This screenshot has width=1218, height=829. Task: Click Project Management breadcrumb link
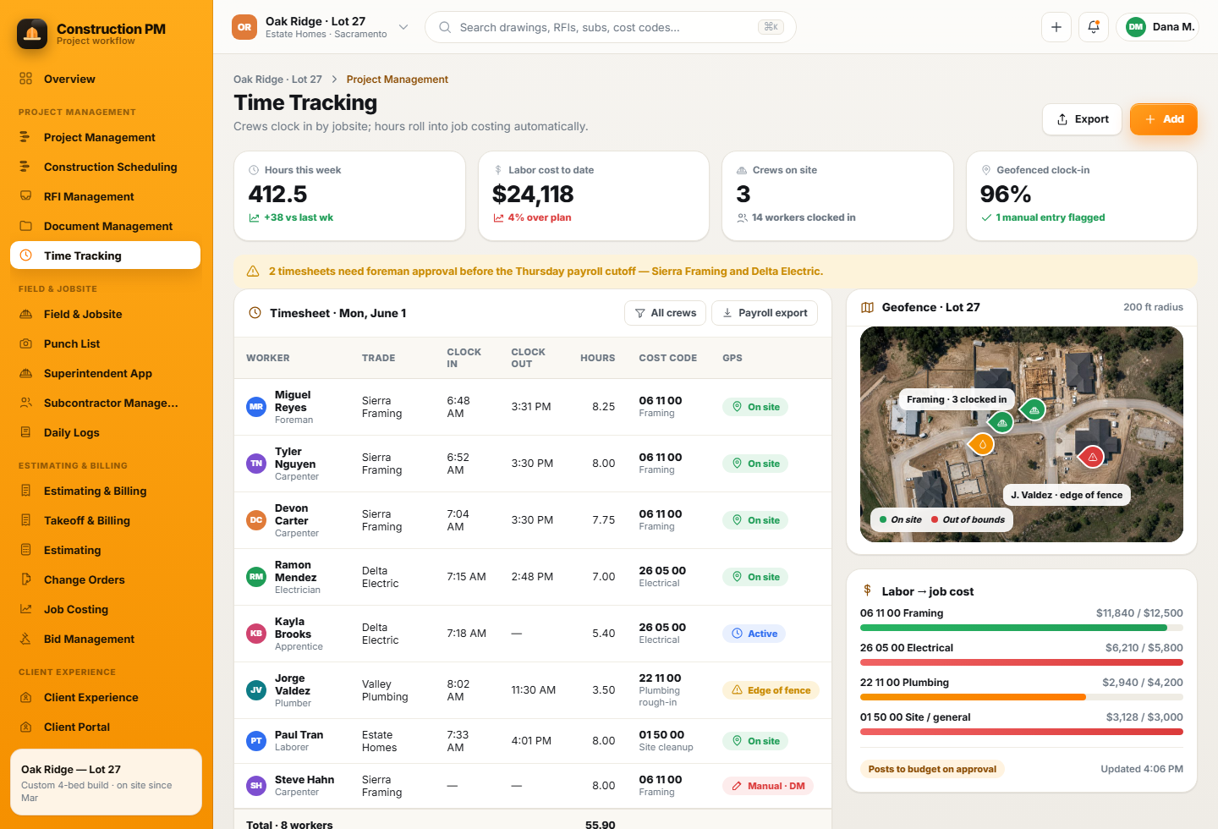point(397,80)
